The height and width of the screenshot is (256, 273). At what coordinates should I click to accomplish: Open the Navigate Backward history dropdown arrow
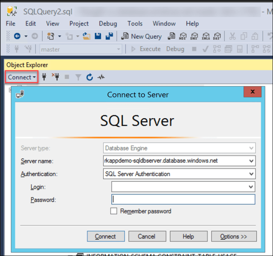[x=26, y=36]
